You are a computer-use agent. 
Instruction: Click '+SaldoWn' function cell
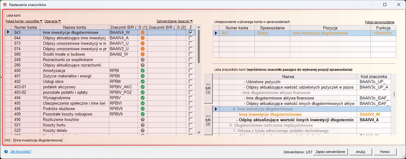click(x=384, y=33)
